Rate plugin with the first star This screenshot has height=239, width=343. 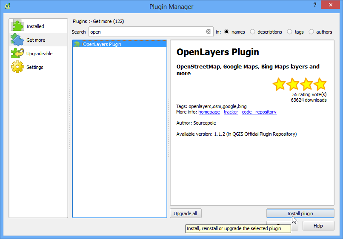tap(279, 84)
